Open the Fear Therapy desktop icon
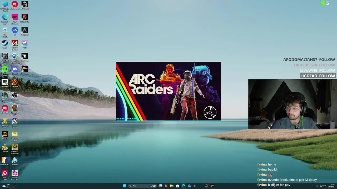 (x=24, y=5)
